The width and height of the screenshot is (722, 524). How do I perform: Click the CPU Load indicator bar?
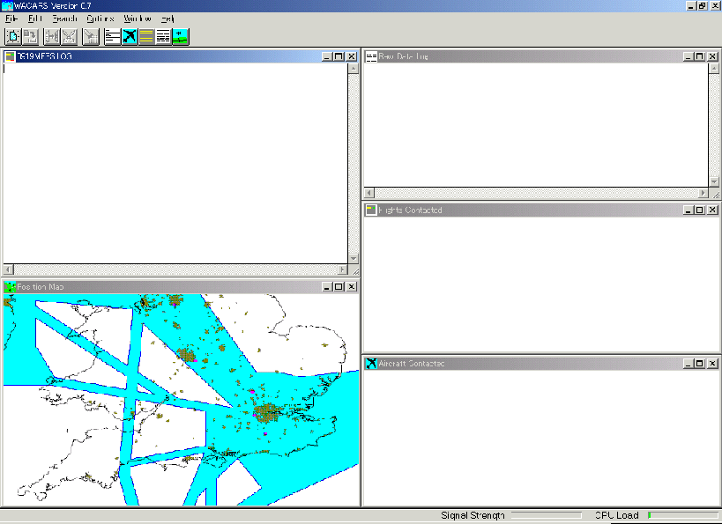pos(682,515)
